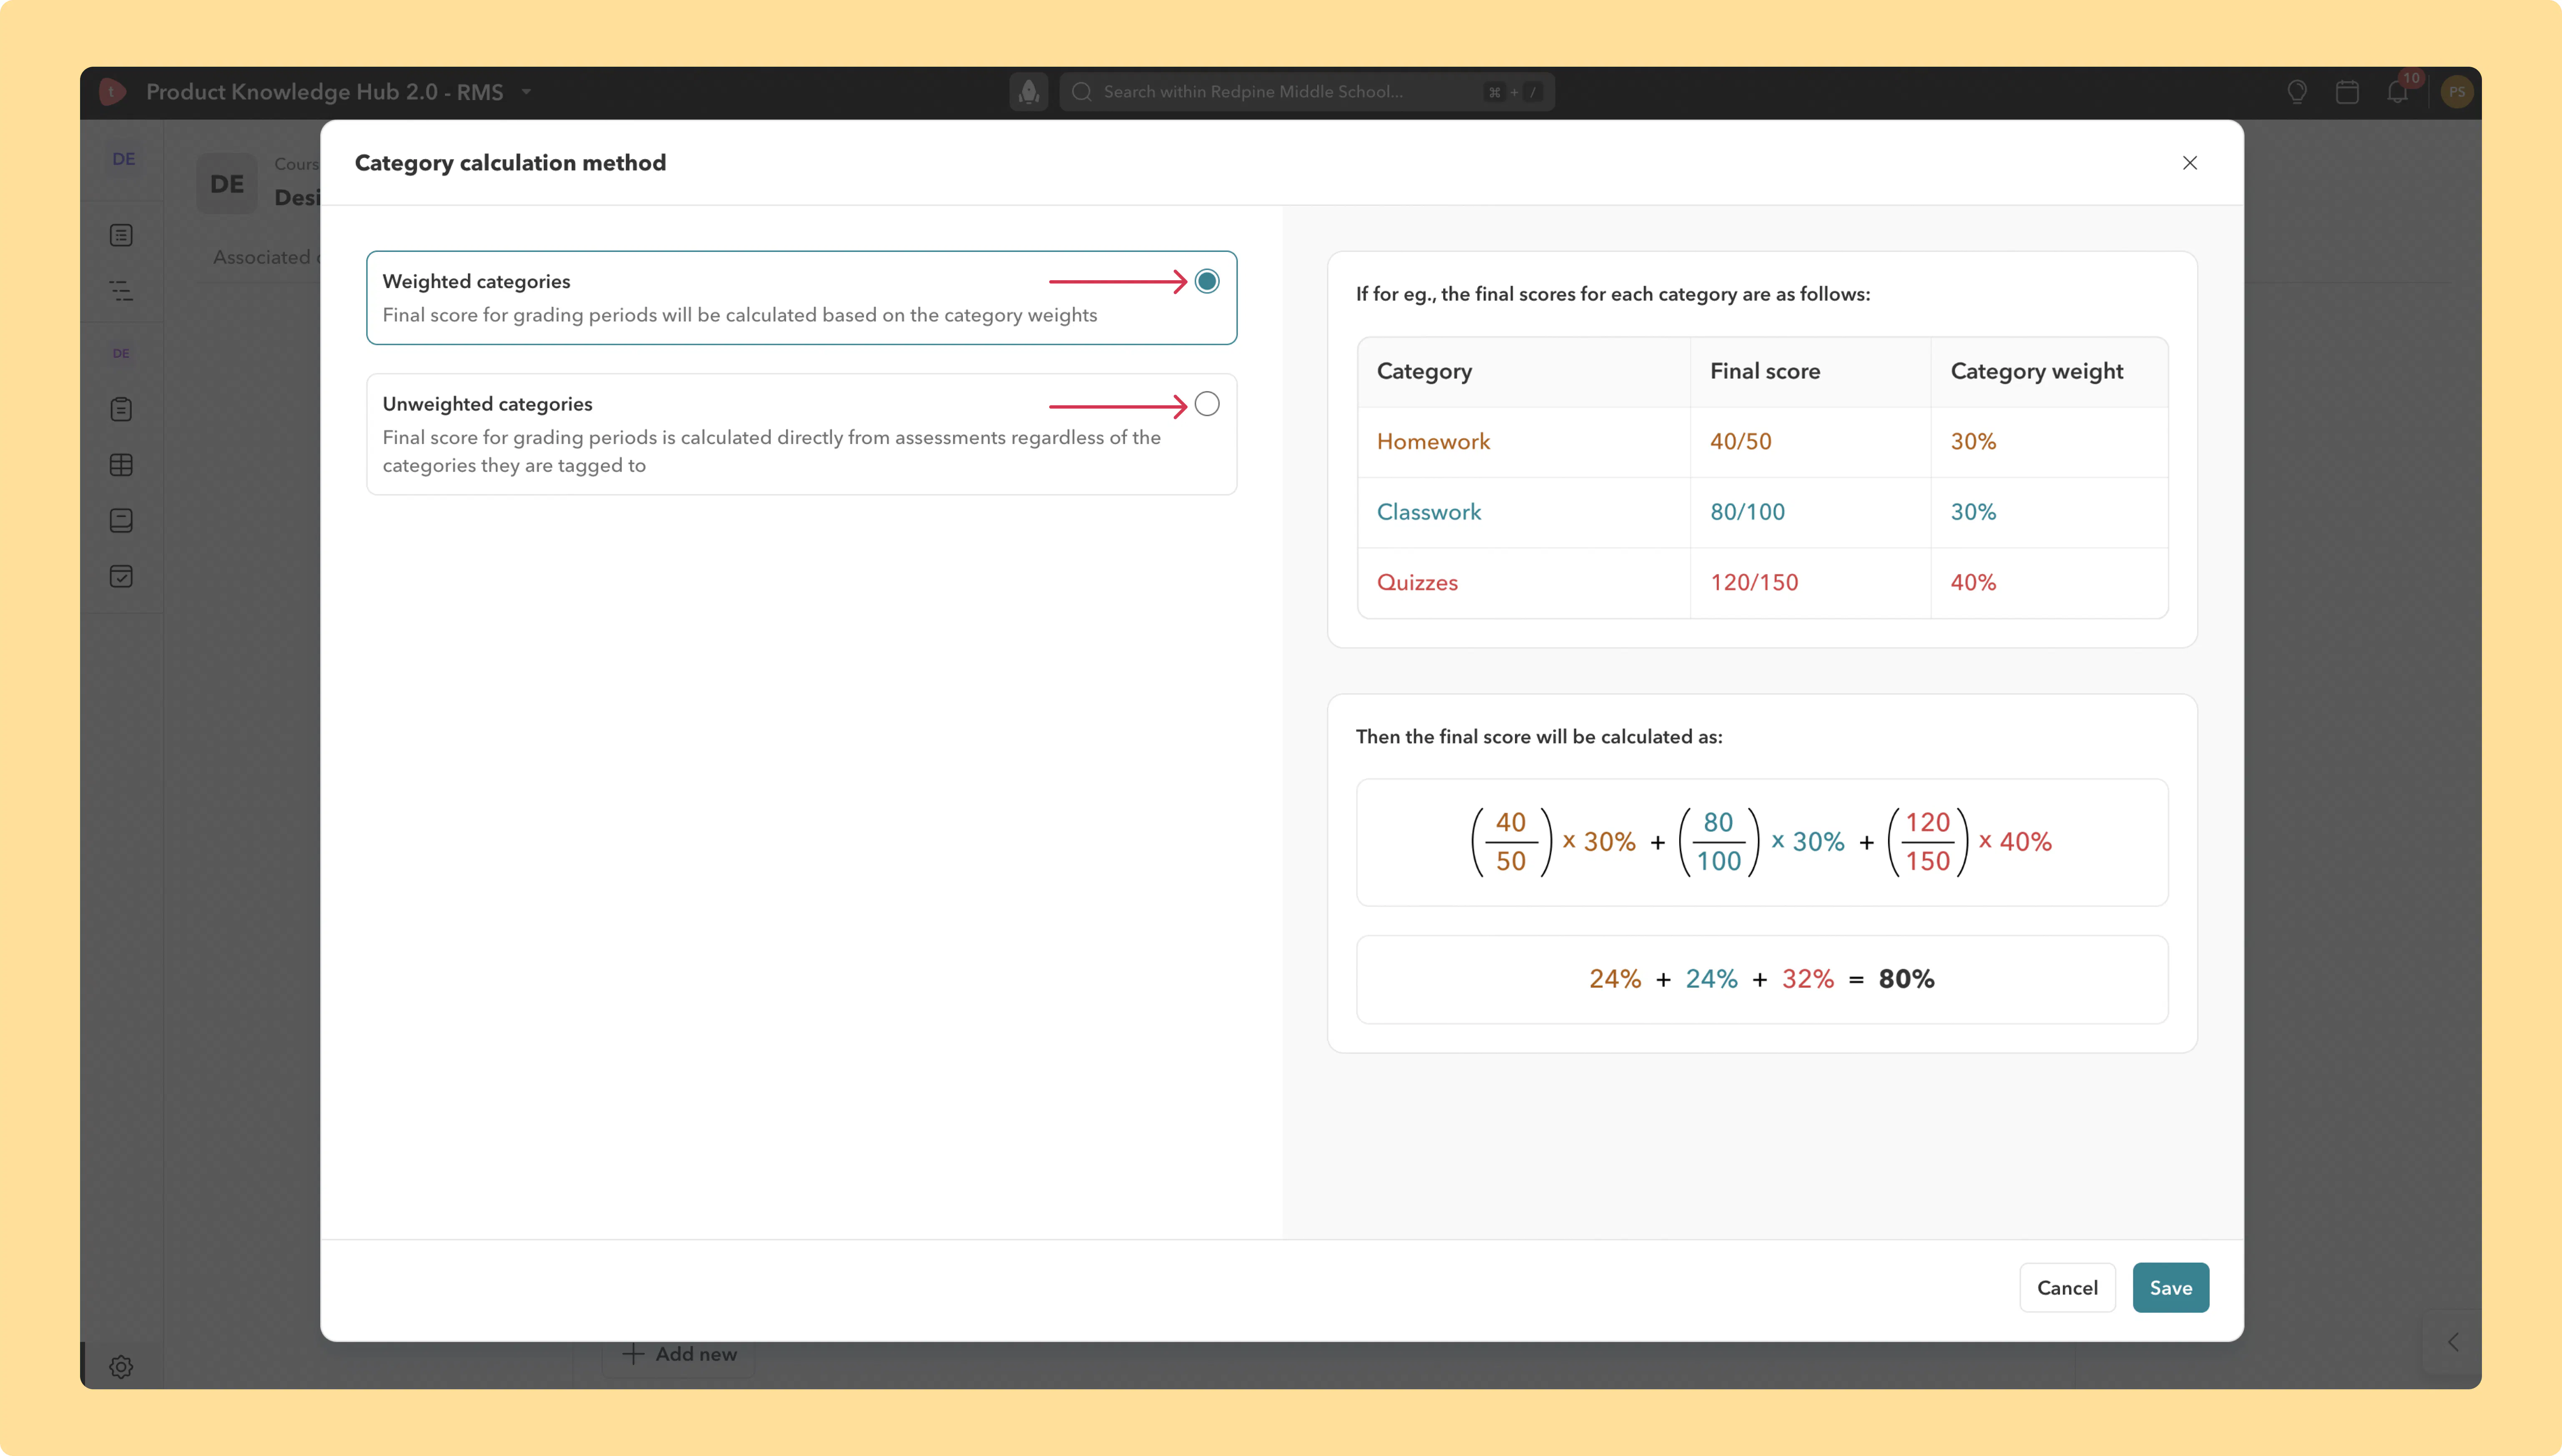The image size is (2562, 1456).
Task: Click the Category calculation method title
Action: [510, 163]
